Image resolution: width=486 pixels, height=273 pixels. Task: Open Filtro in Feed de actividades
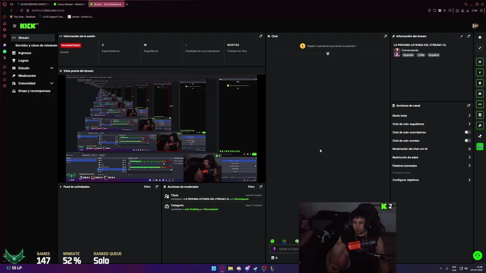click(x=147, y=187)
